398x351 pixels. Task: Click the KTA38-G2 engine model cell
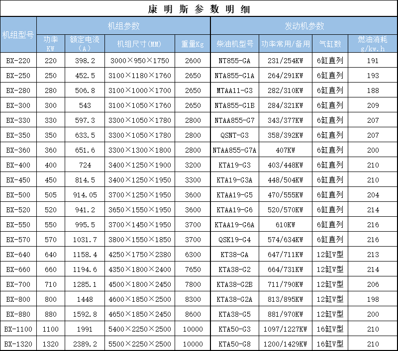tap(235, 269)
